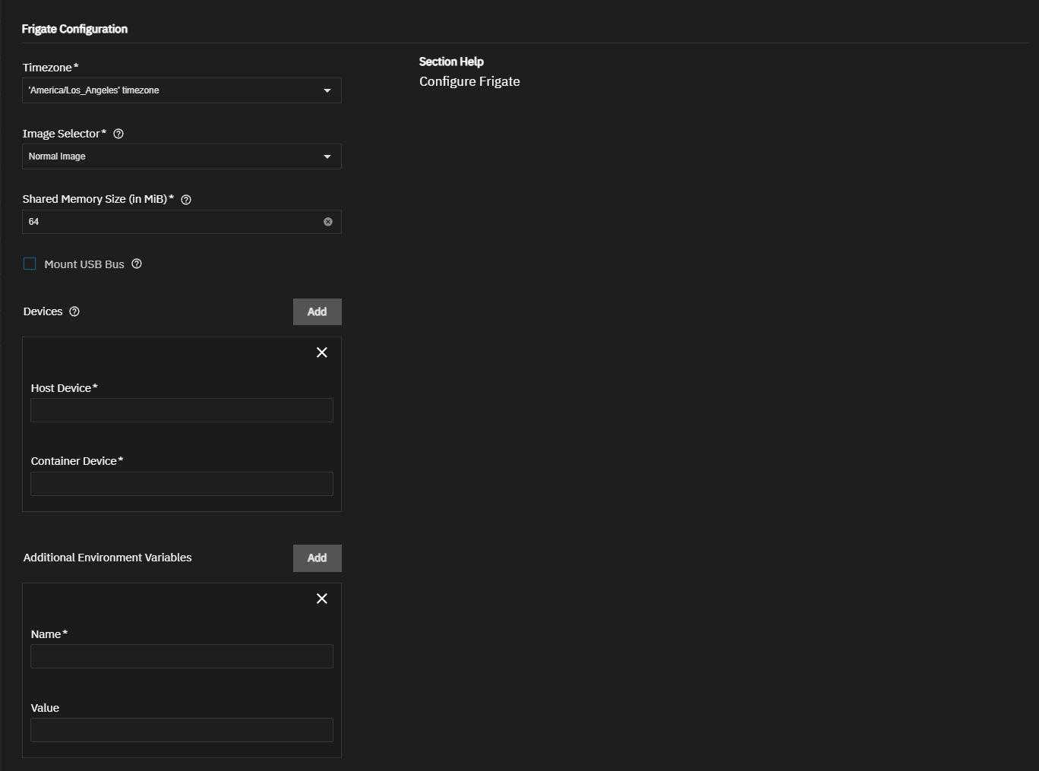
Task: Open the Timezone dropdown
Action: (175, 90)
